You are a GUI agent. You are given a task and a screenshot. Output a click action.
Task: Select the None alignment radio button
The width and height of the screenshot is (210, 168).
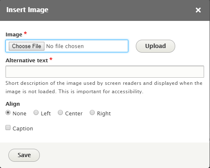tap(8, 112)
